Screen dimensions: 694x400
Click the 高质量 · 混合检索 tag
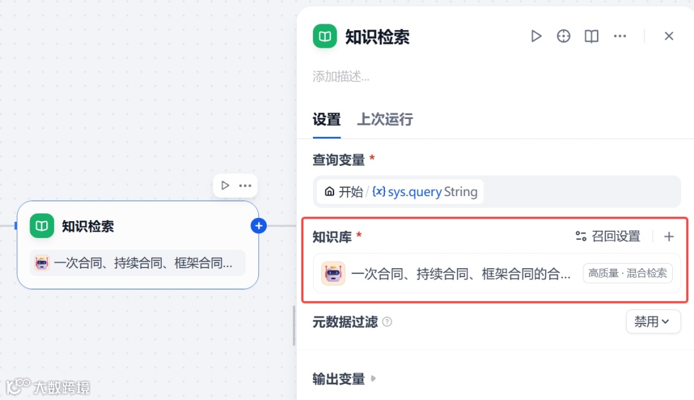[628, 273]
